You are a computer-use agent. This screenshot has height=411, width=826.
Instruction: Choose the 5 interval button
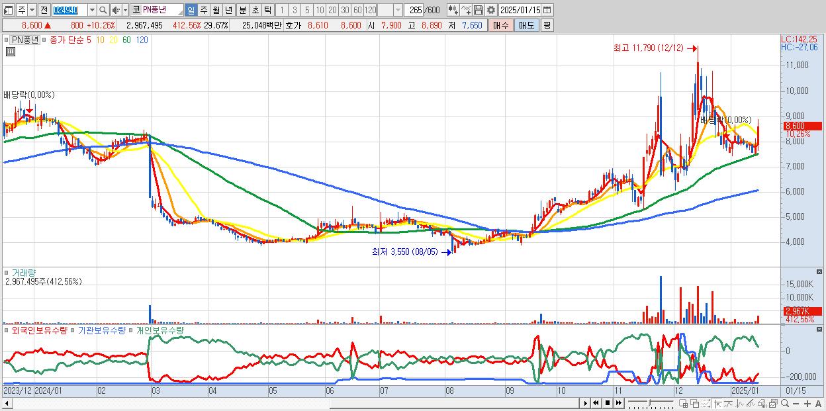point(307,10)
